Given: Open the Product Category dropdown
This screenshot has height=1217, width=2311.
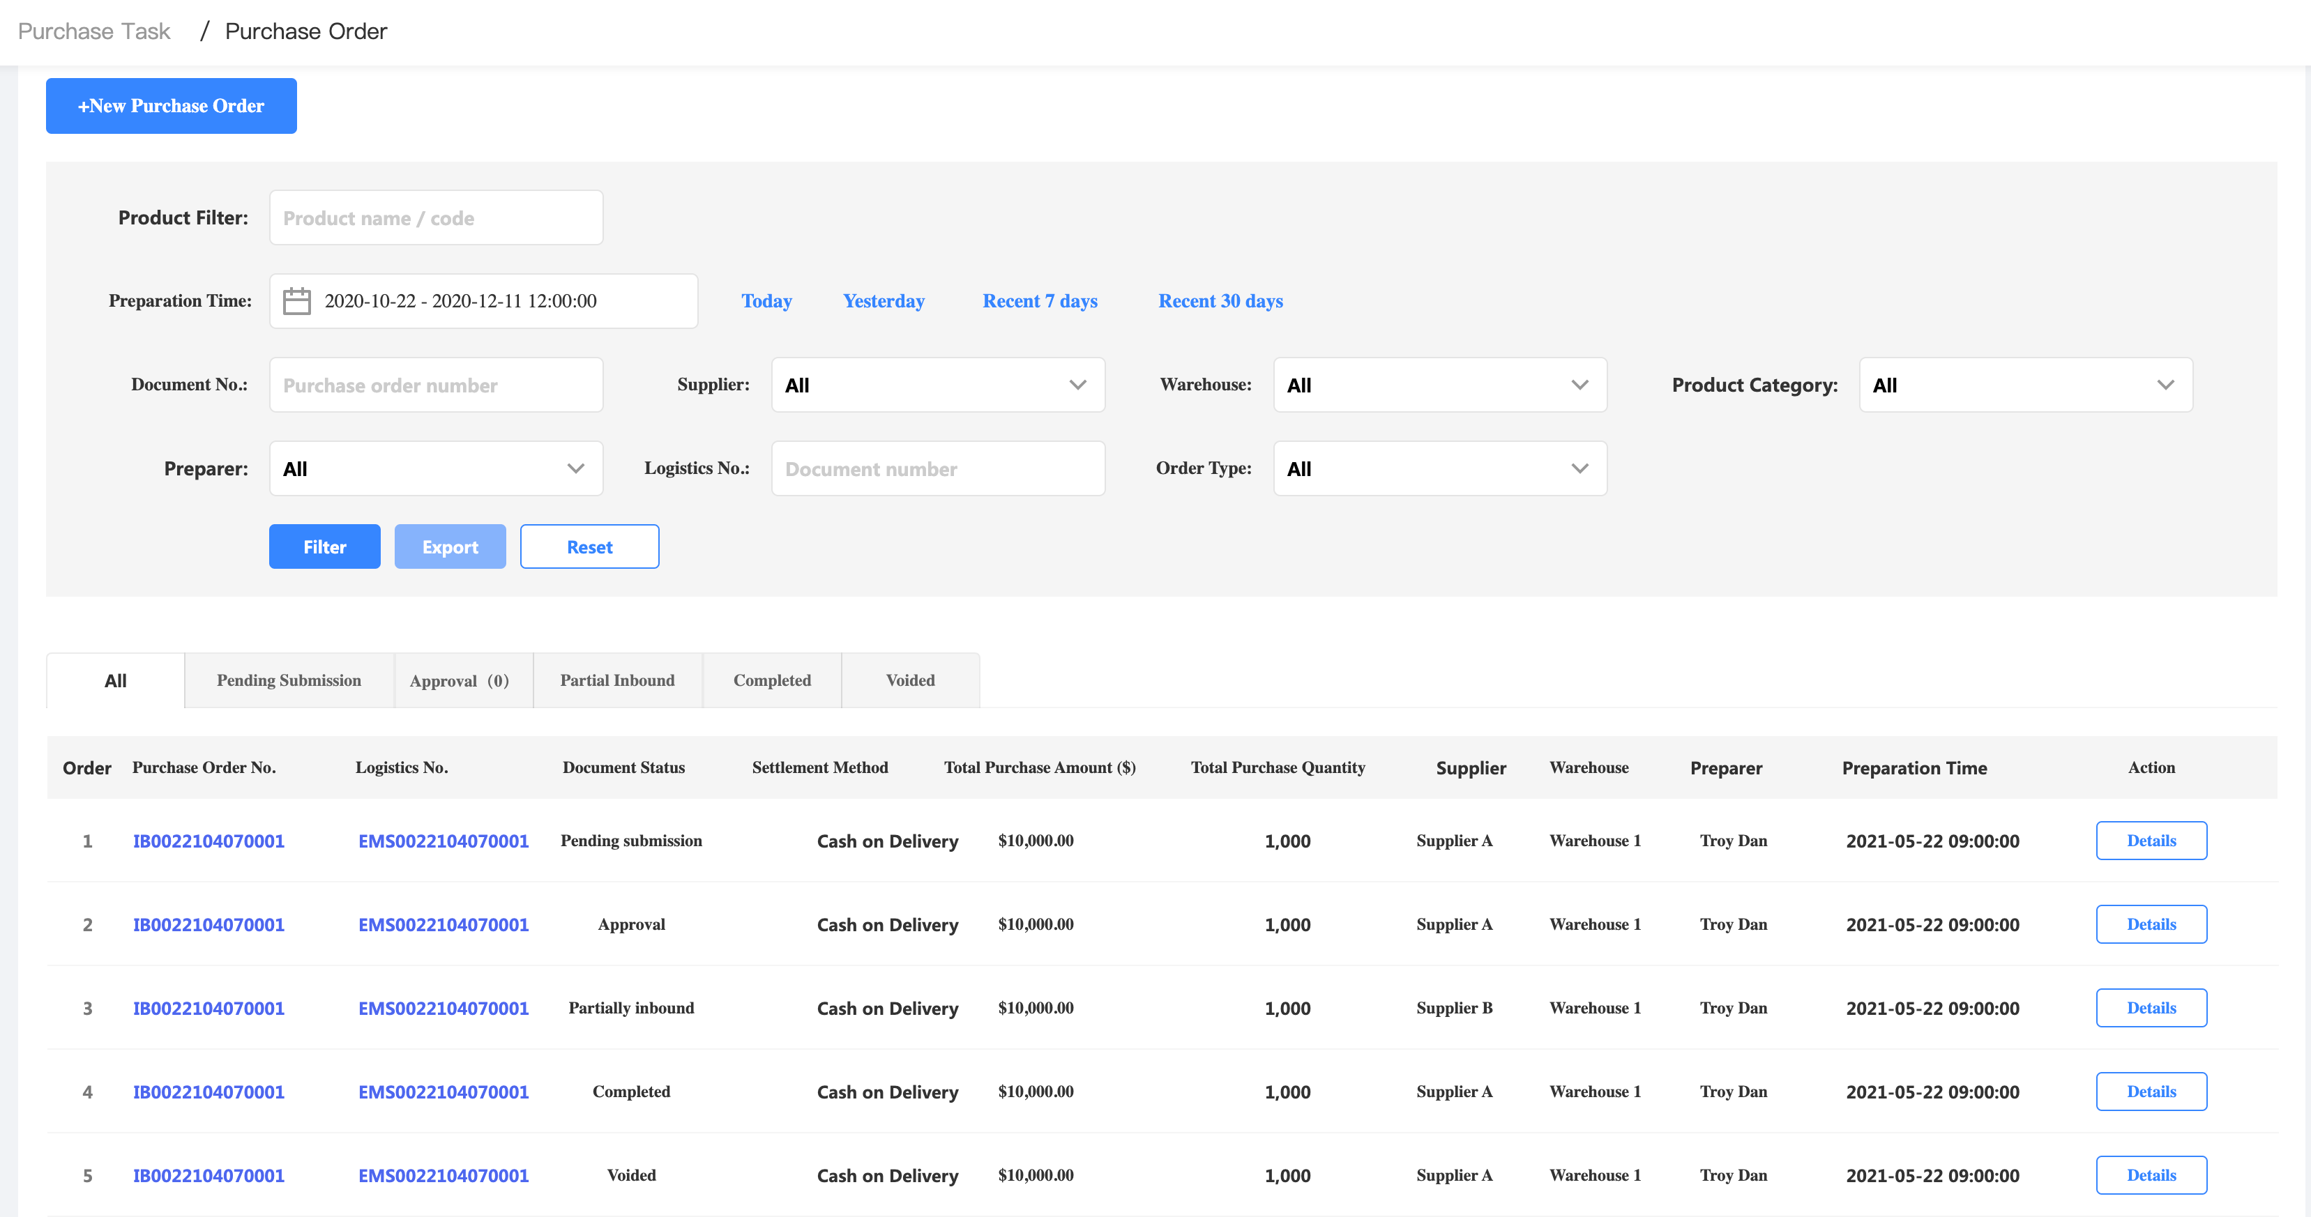Looking at the screenshot, I should [2025, 385].
